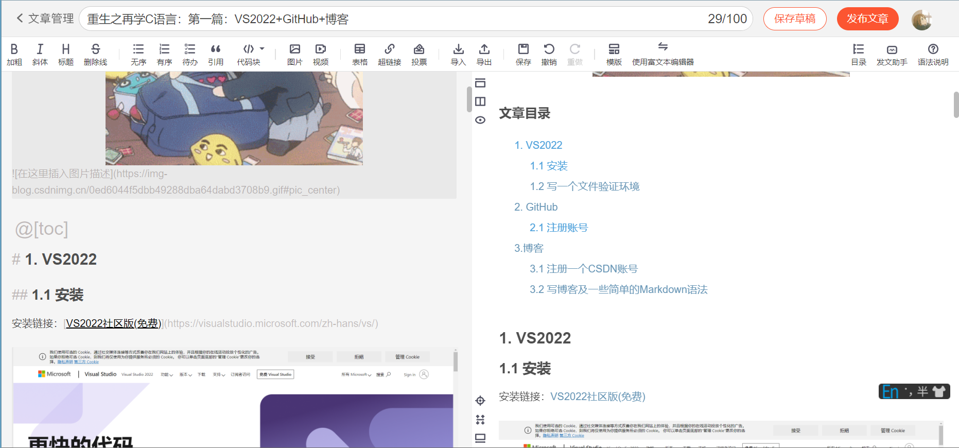
Task: Undo the last change (撤销)
Action: (549, 55)
